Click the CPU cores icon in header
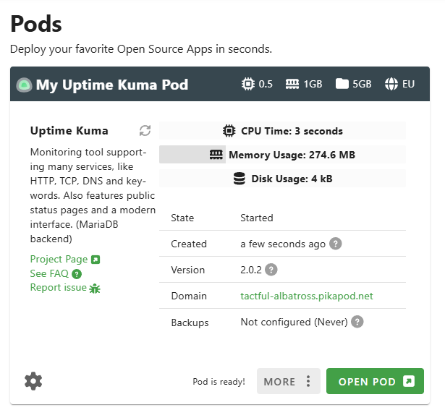This screenshot has height=410, width=445. [x=248, y=84]
